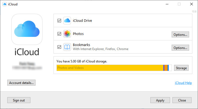Minimize the iCloud window
The height and width of the screenshot is (109, 198).
167,4
